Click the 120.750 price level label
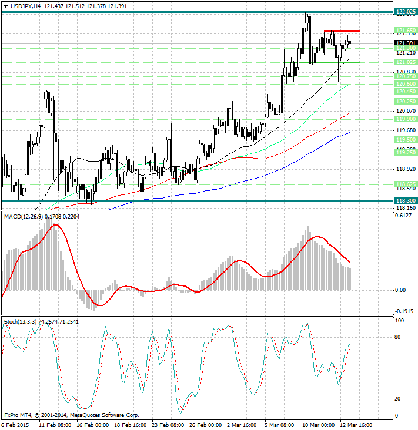Image resolution: width=418 pixels, height=430 pixels. coord(406,76)
